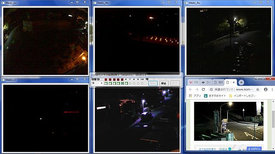Go back in the browser

(x=191, y=89)
